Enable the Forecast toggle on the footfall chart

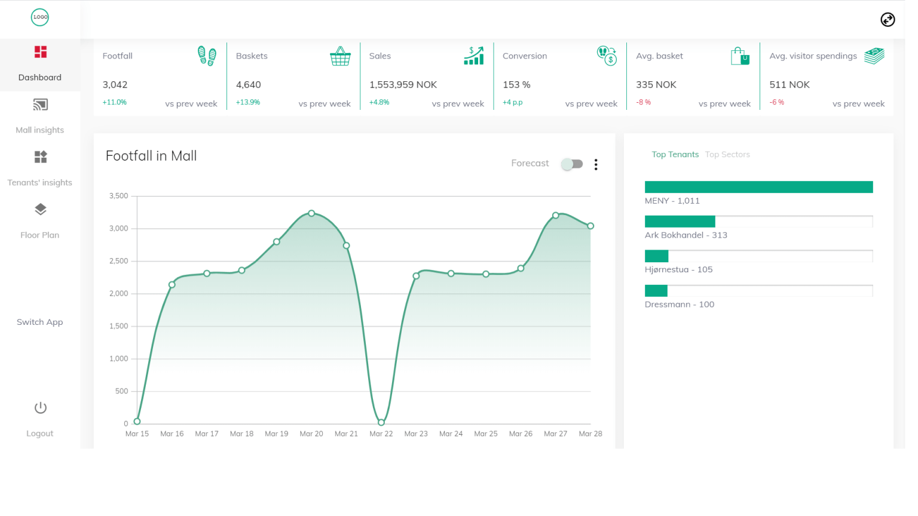pyautogui.click(x=572, y=163)
